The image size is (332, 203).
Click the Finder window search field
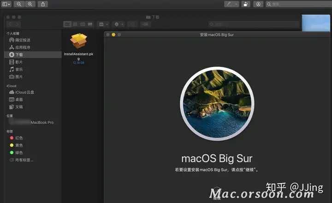click(254, 24)
